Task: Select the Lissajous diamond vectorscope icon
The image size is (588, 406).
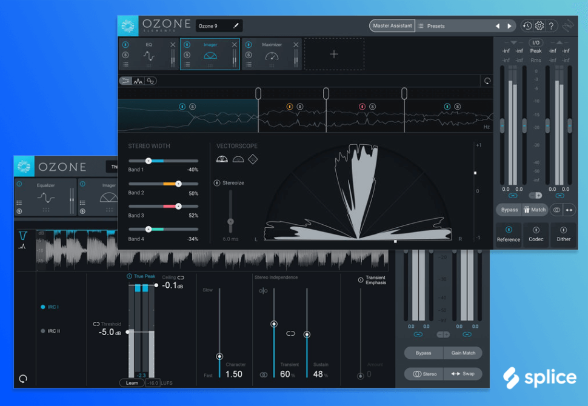Action: click(253, 159)
